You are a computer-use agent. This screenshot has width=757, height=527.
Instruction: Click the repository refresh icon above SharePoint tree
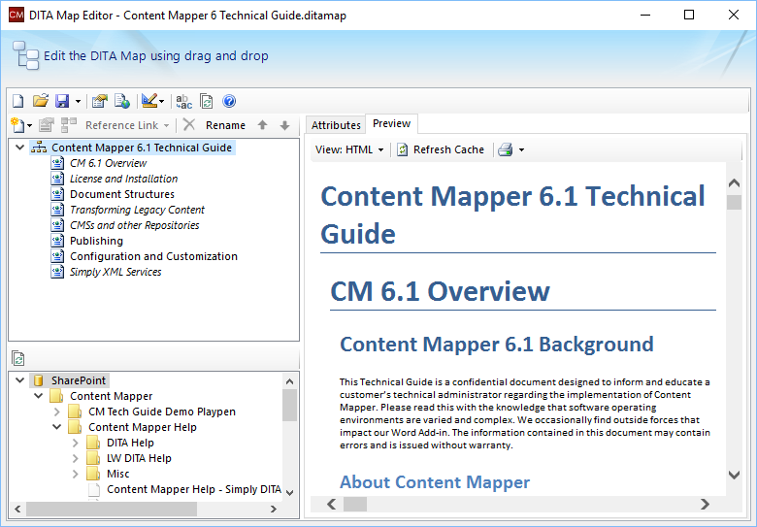point(18,358)
